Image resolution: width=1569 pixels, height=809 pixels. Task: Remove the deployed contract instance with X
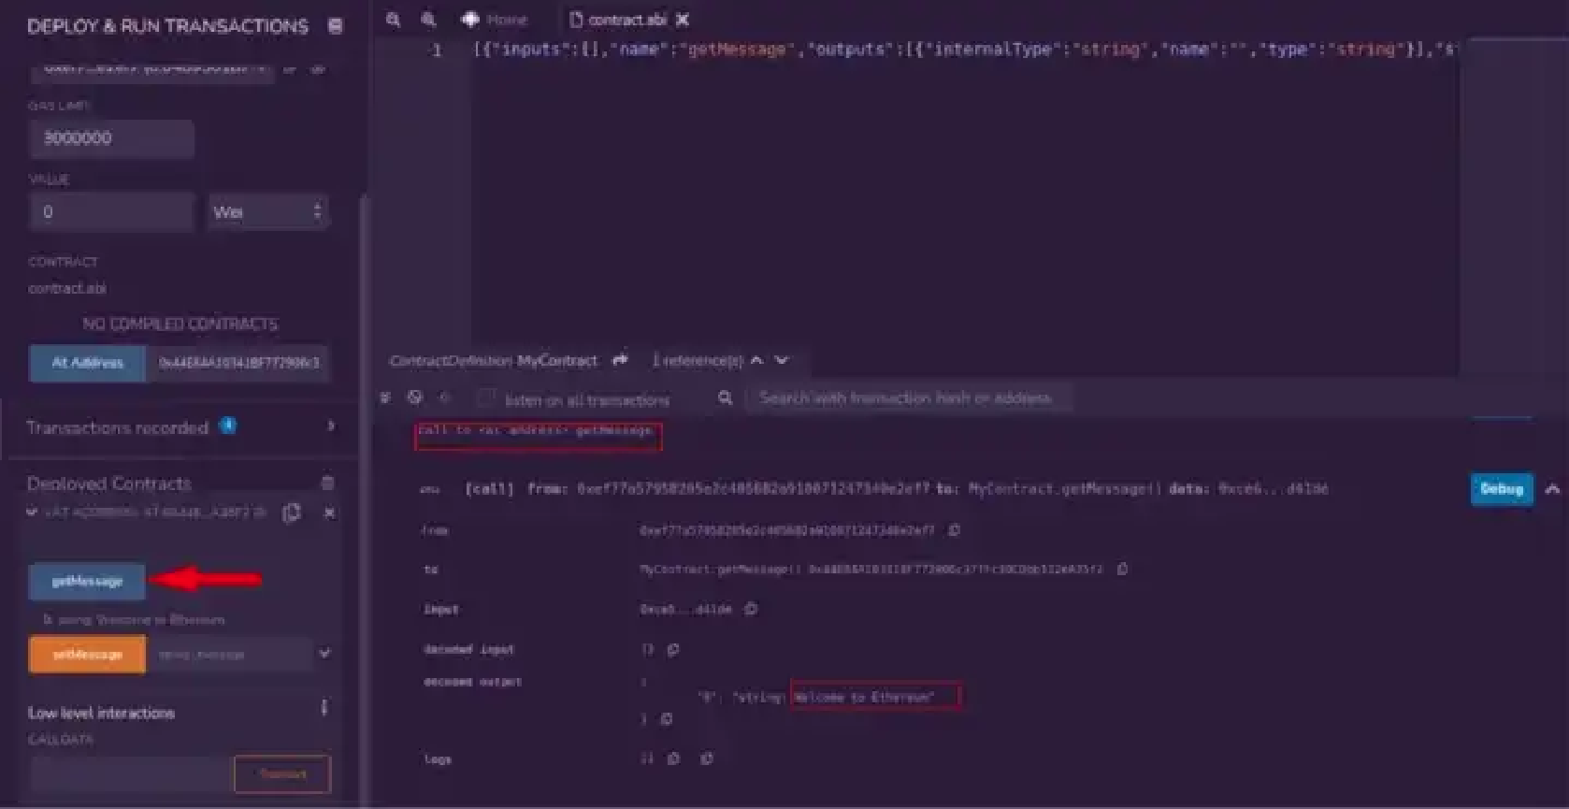coord(329,513)
